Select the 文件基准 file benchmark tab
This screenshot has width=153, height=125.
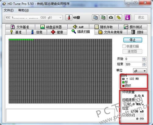[x=20, y=27]
